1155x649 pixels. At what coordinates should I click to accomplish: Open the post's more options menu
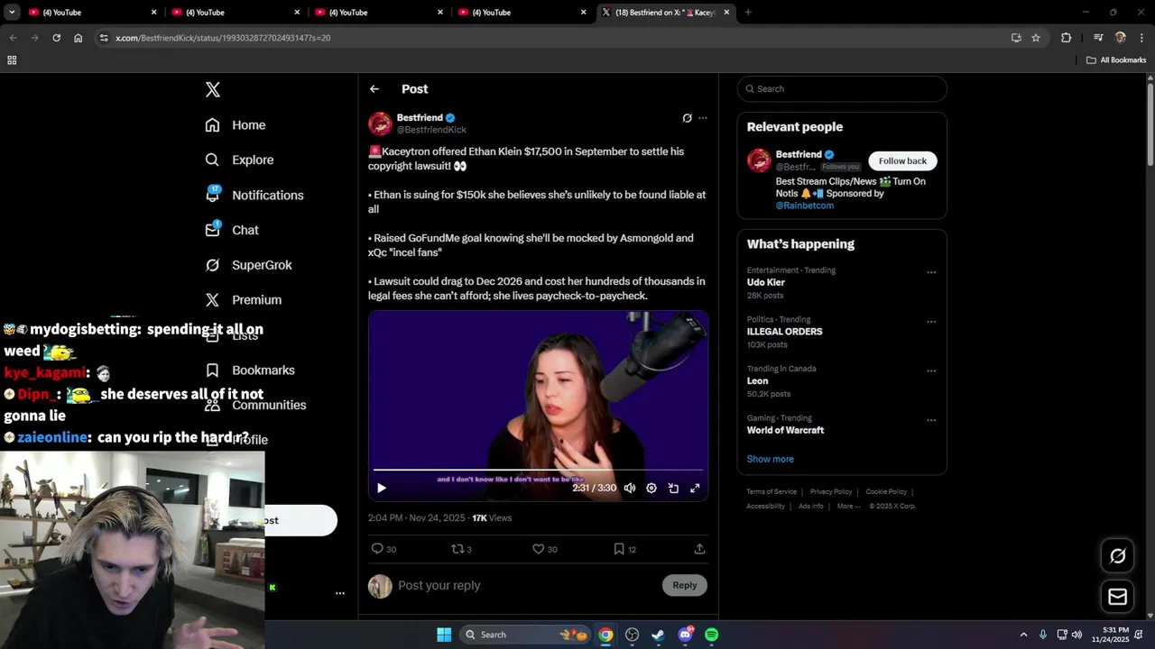pos(703,118)
